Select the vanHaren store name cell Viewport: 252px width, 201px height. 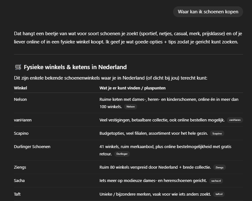coord(23,120)
